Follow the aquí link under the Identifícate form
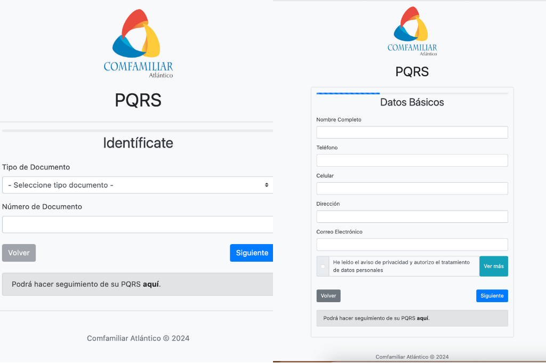The width and height of the screenshot is (546, 364). tap(151, 285)
